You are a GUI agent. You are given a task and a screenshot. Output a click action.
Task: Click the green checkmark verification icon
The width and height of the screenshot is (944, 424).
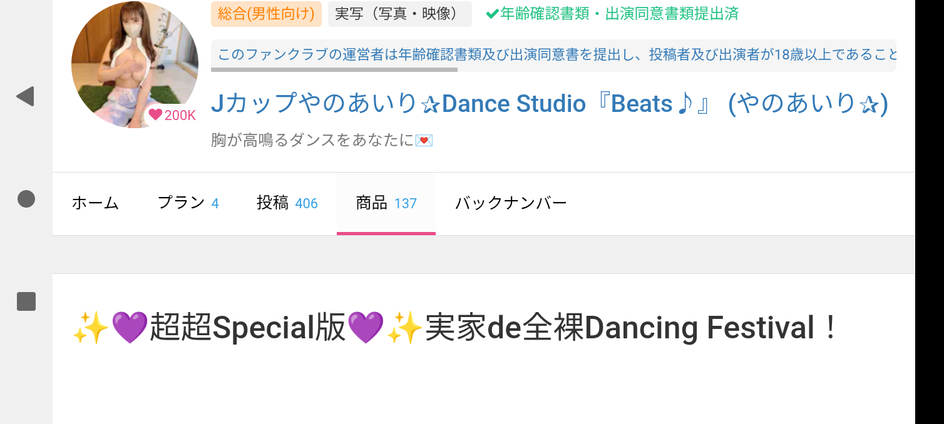coord(492,13)
